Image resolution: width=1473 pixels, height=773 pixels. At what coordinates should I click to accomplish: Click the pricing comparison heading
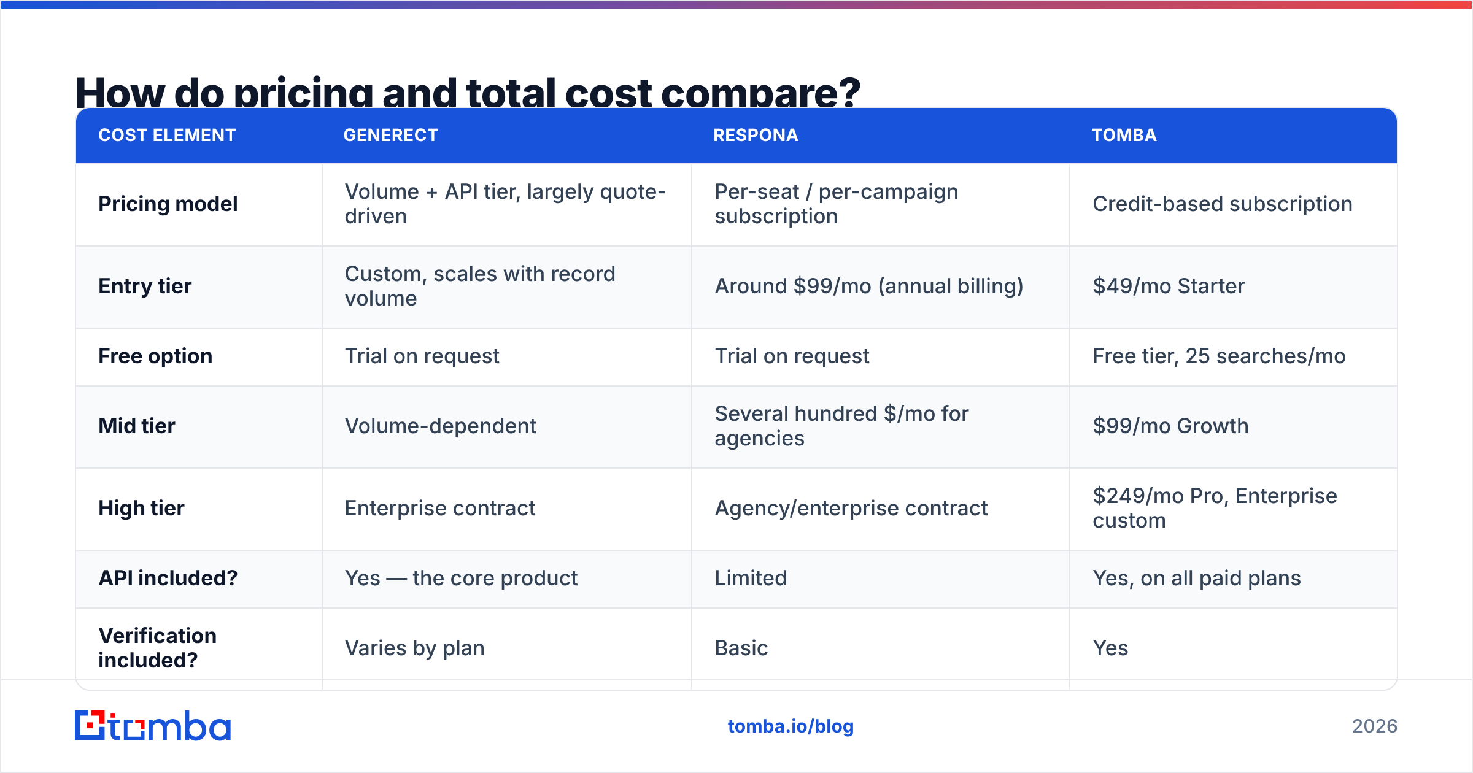pos(468,92)
